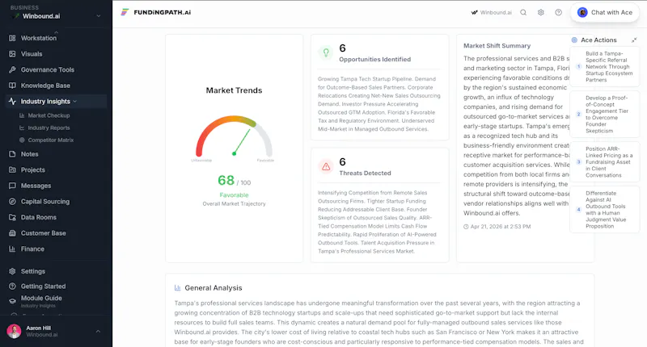Click the Getting Started icon
Screen dimensions: 647x347
point(12,286)
